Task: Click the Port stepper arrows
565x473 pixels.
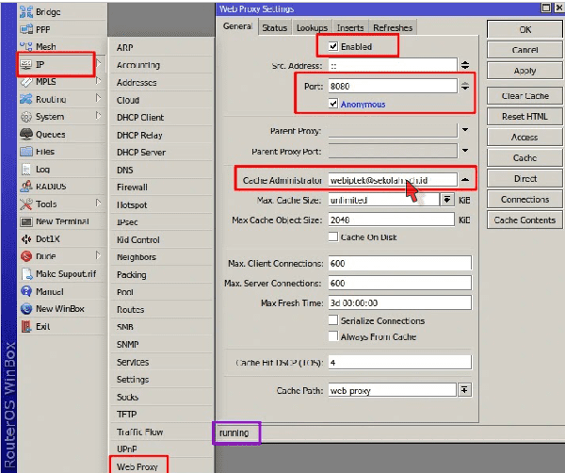Action: pos(465,87)
